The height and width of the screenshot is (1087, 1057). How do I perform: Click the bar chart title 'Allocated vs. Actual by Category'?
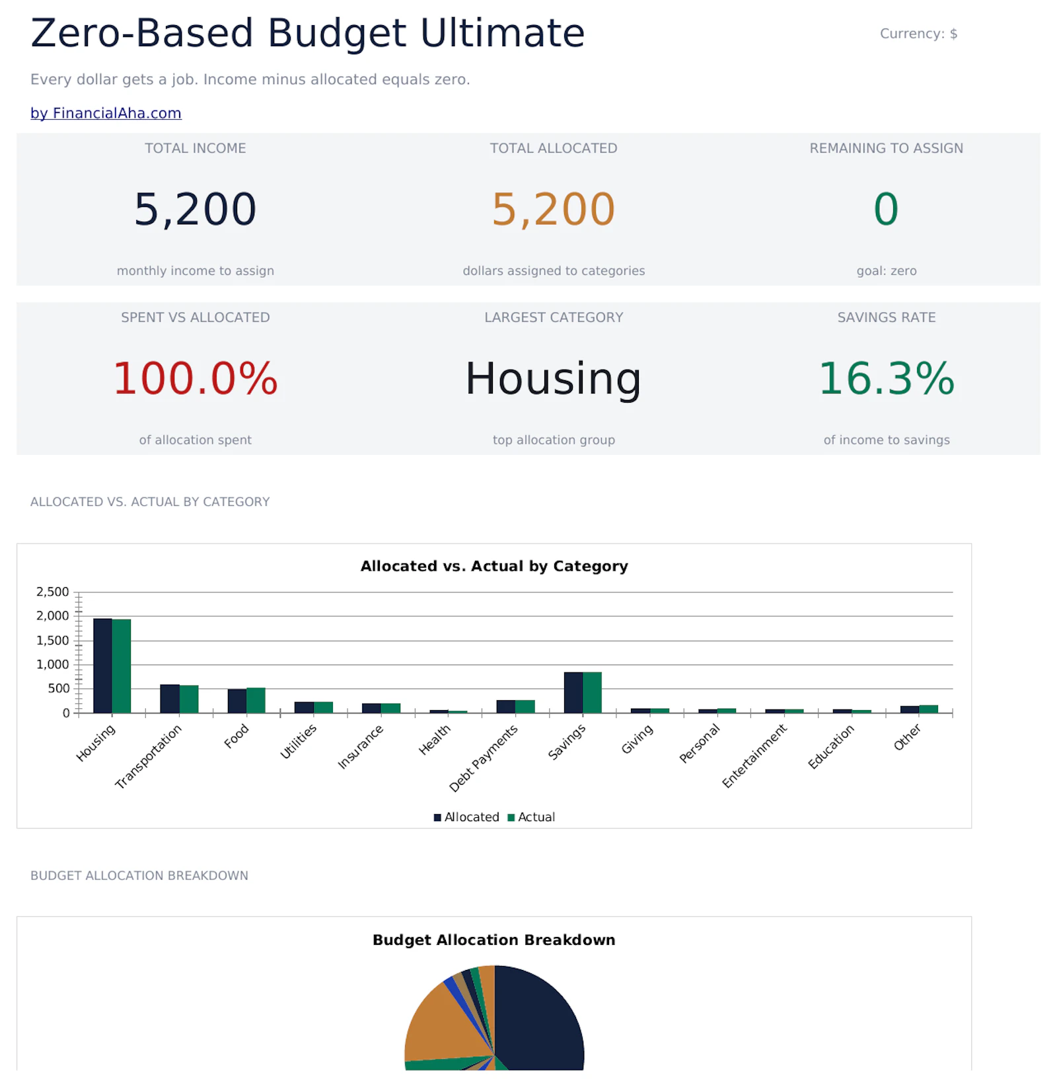[x=494, y=567]
